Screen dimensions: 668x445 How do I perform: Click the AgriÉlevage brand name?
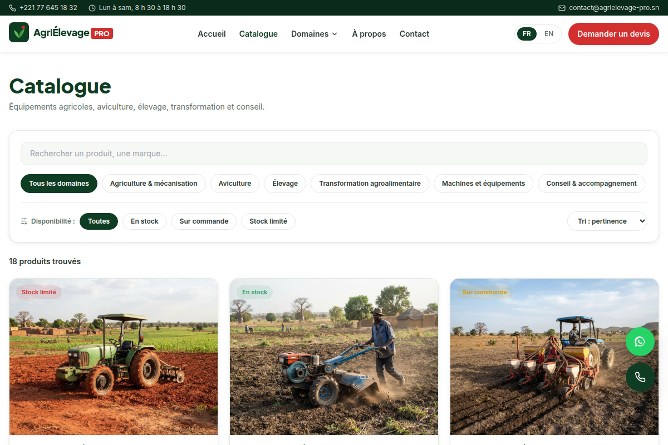tap(61, 33)
